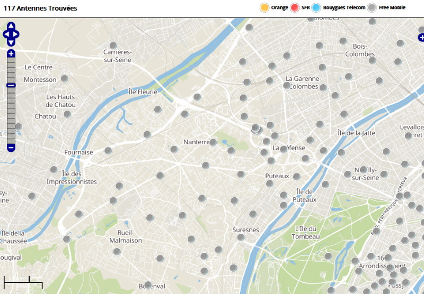Open the antenna marker above Carrières-sur-Seine

[x=113, y=45]
